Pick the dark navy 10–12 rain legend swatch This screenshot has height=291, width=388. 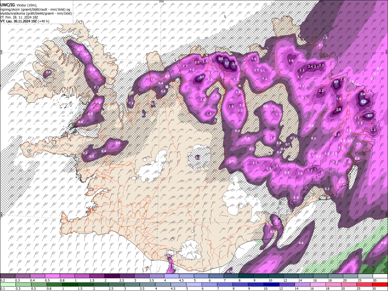coord(271,285)
